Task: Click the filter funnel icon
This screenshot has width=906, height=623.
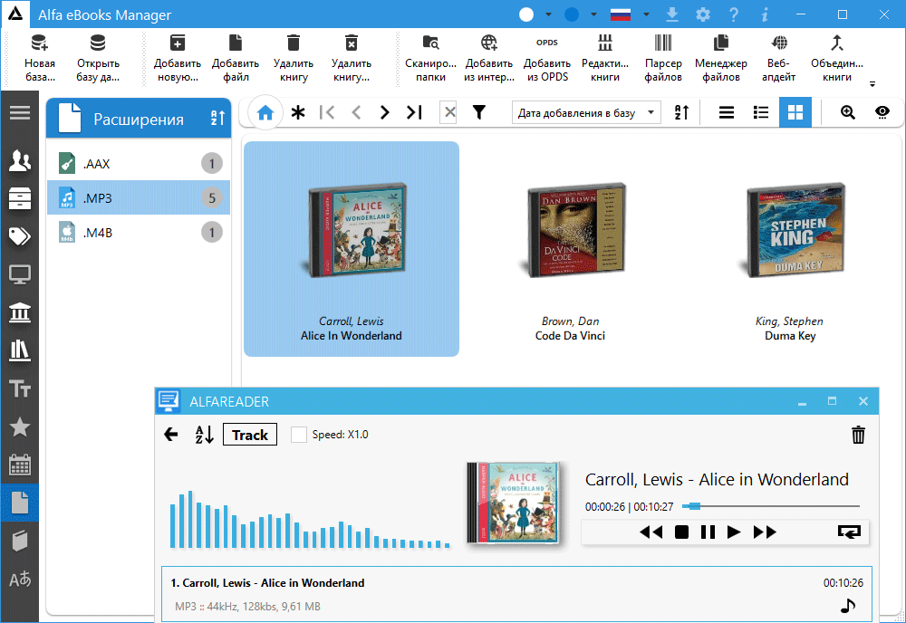Action: pos(478,112)
